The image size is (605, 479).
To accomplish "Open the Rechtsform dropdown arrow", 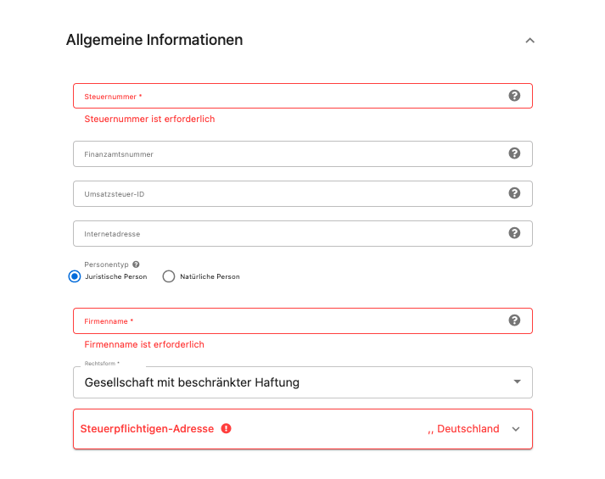I will click(517, 382).
